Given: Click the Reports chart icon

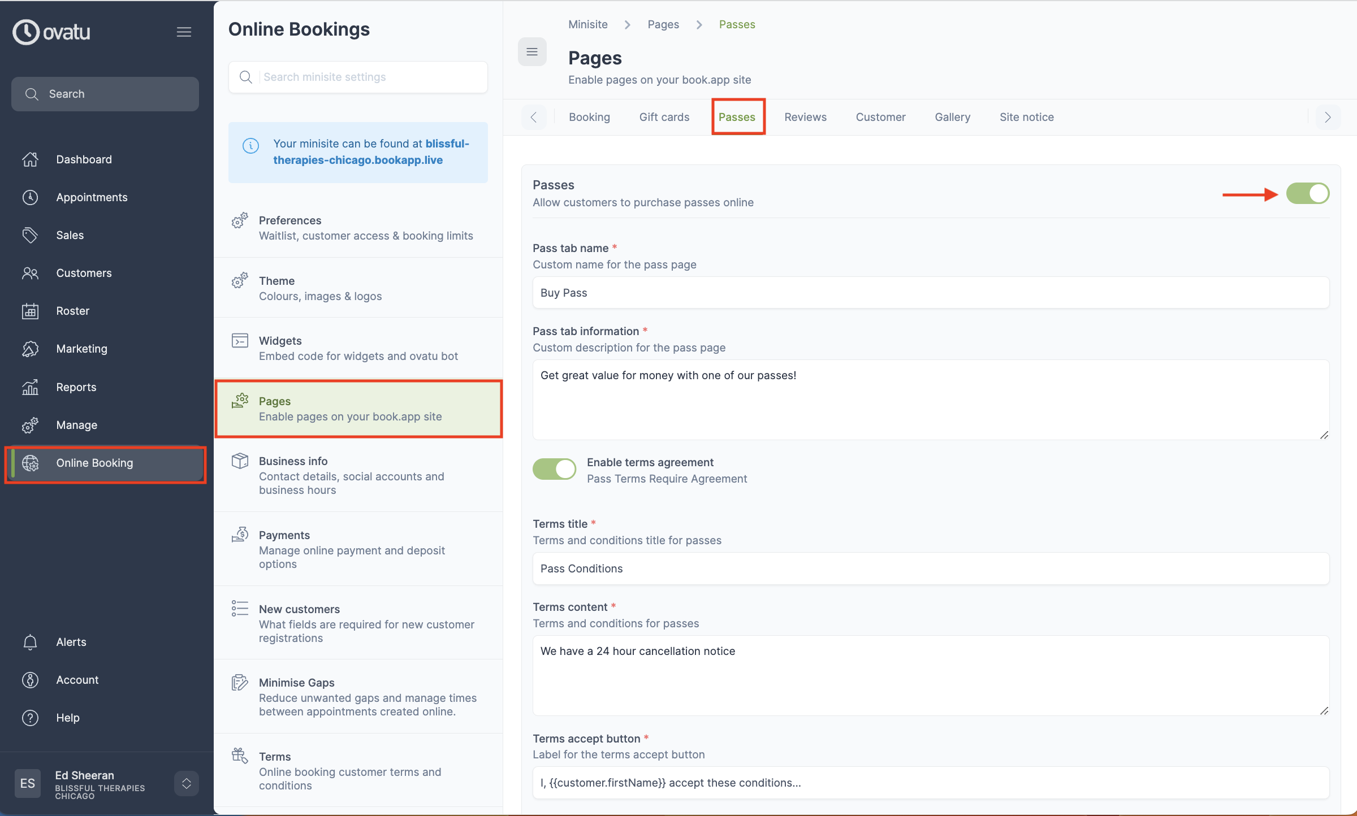Looking at the screenshot, I should 30,387.
